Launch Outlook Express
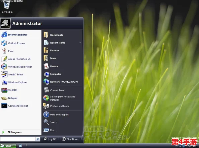 [x=21, y=43]
